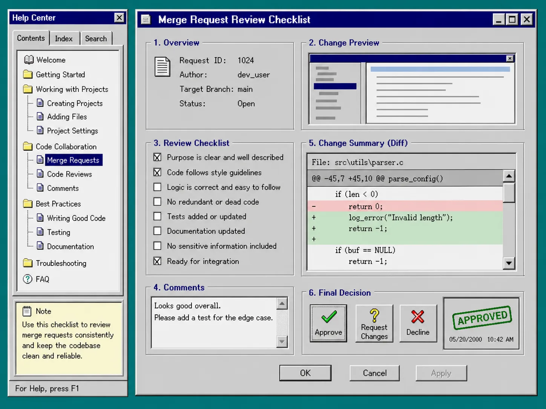Click the OK button
The width and height of the screenshot is (546, 409).
pos(305,373)
